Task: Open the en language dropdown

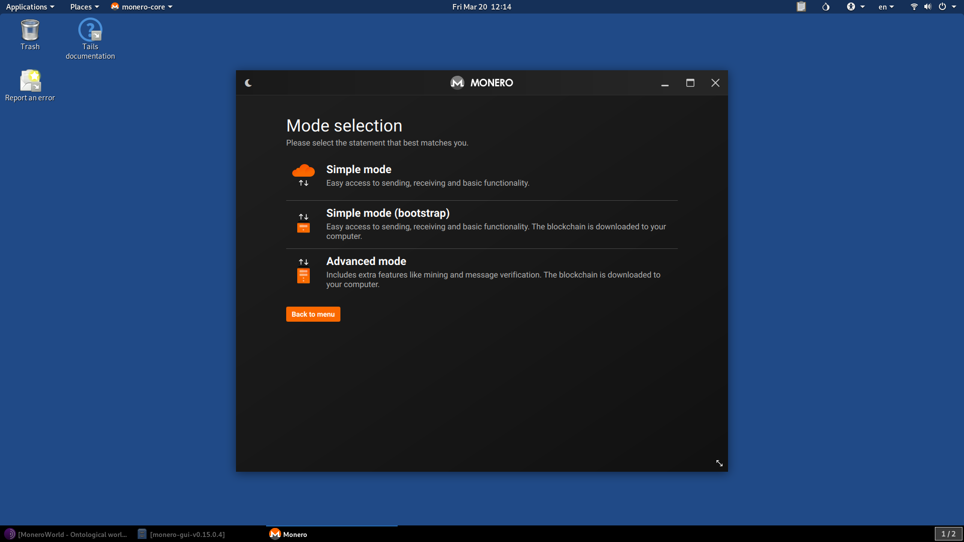Action: point(886,7)
